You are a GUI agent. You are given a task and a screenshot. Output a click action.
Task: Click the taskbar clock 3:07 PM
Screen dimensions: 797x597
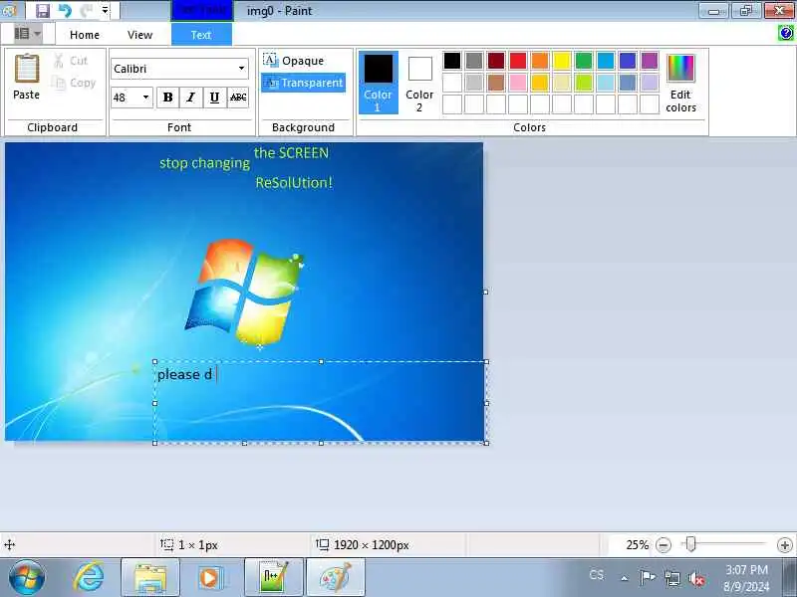click(746, 569)
